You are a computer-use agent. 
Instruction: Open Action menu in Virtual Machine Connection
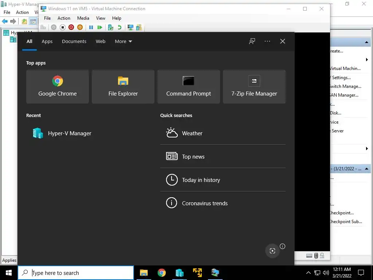tap(64, 18)
